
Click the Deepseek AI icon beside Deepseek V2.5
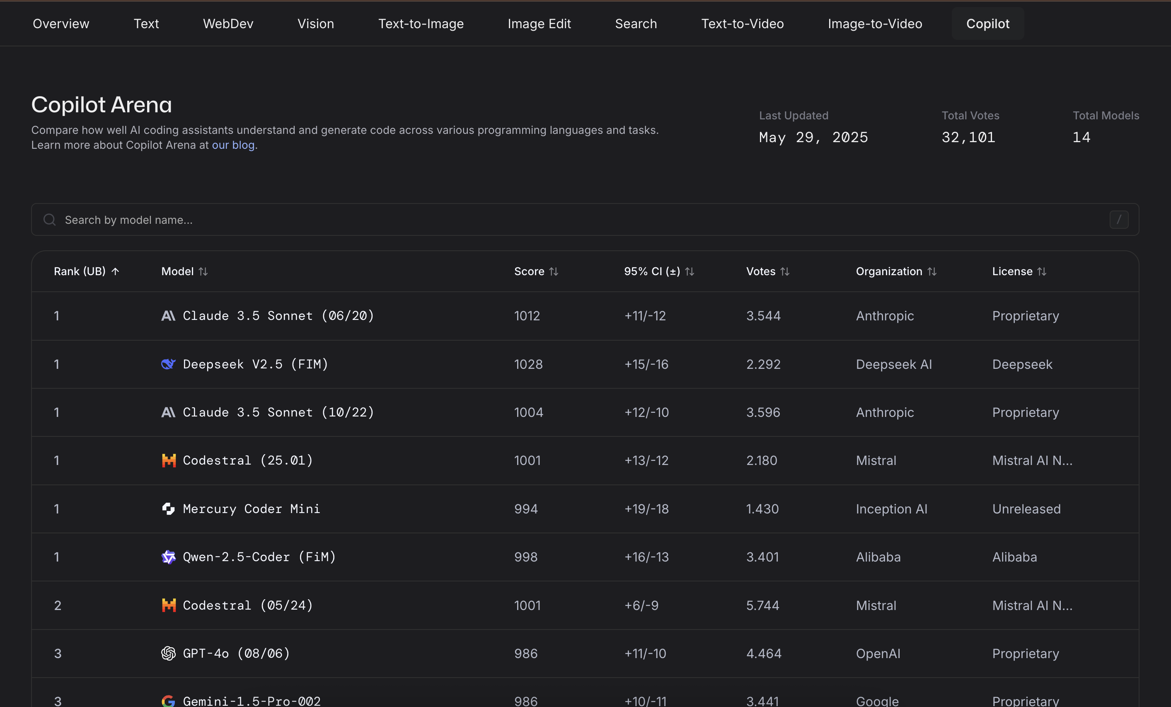click(x=168, y=364)
